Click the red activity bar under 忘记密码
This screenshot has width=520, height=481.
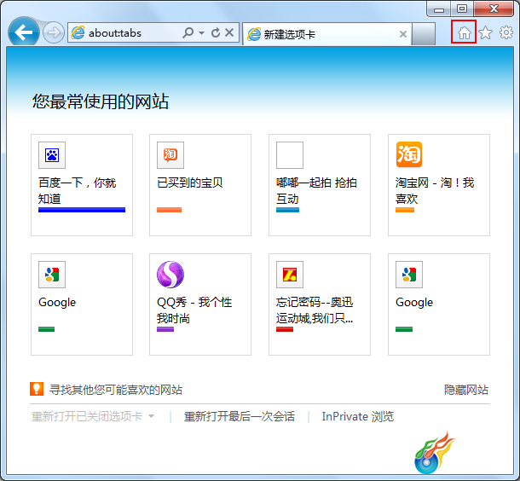click(285, 329)
